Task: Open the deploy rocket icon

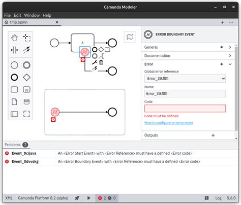Action: coord(77,198)
